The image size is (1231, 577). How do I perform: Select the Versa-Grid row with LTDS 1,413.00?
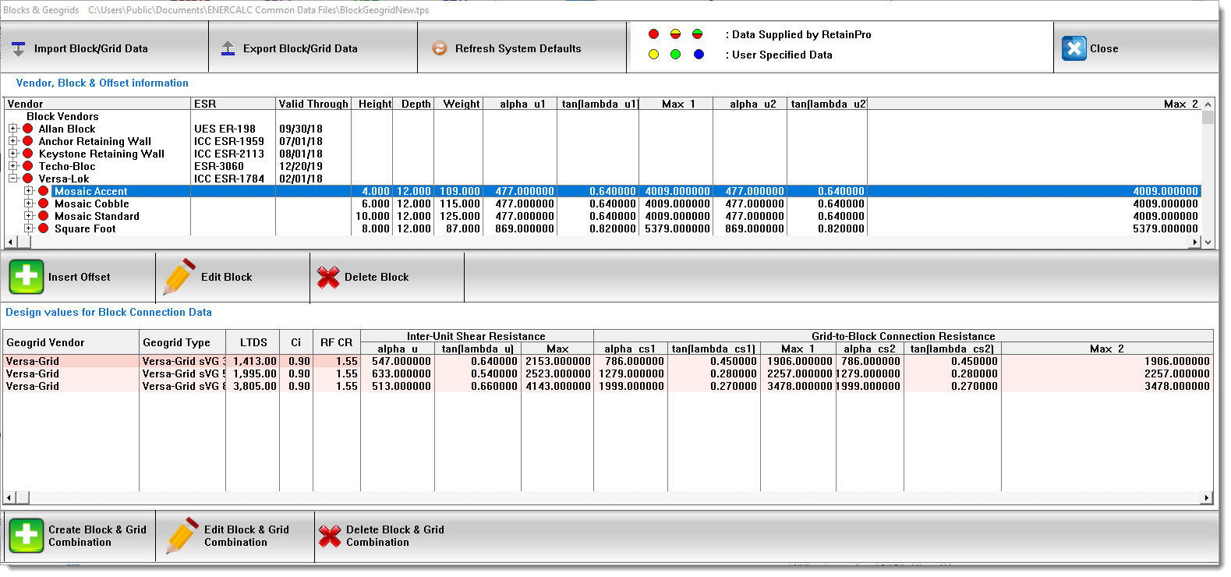(x=608, y=361)
